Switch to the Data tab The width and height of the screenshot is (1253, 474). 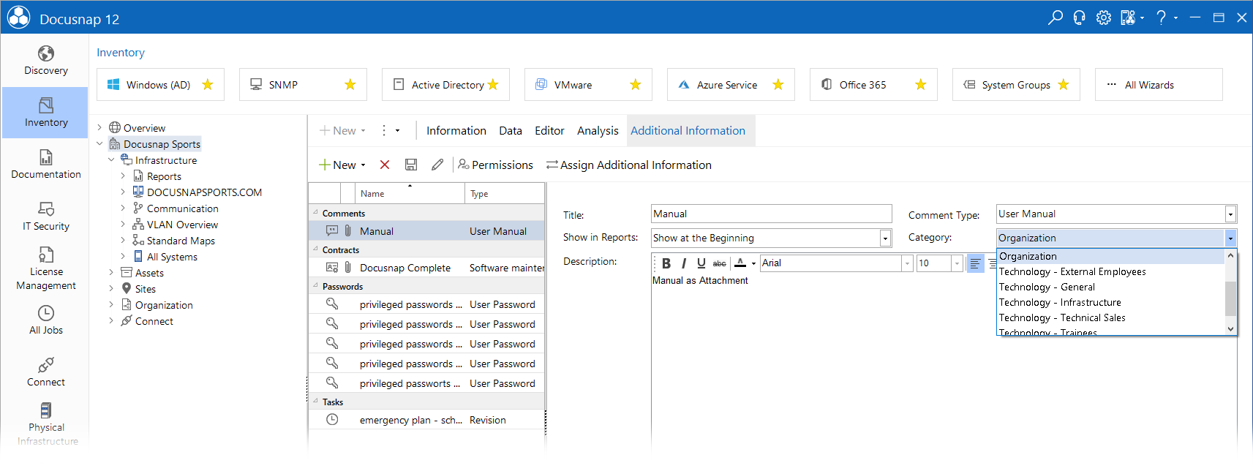point(510,131)
